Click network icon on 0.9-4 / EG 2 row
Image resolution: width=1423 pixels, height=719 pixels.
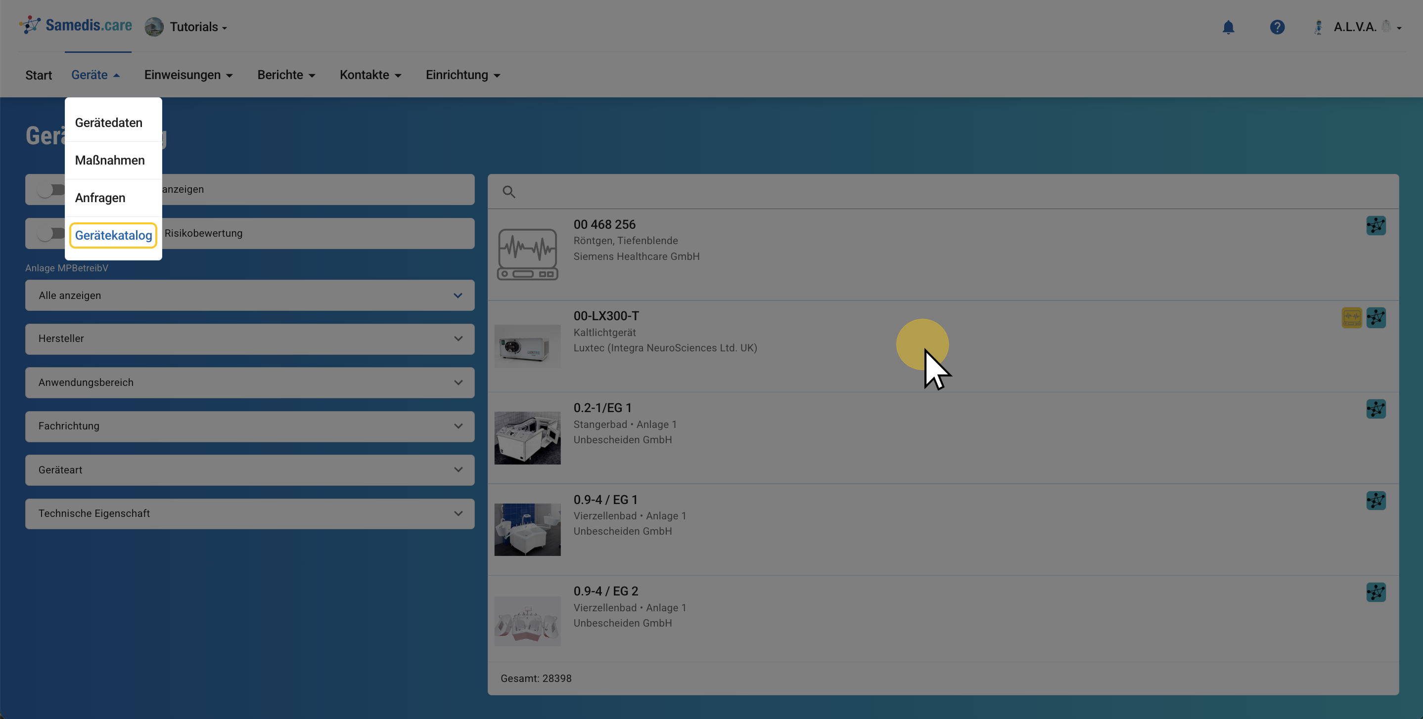click(1376, 592)
